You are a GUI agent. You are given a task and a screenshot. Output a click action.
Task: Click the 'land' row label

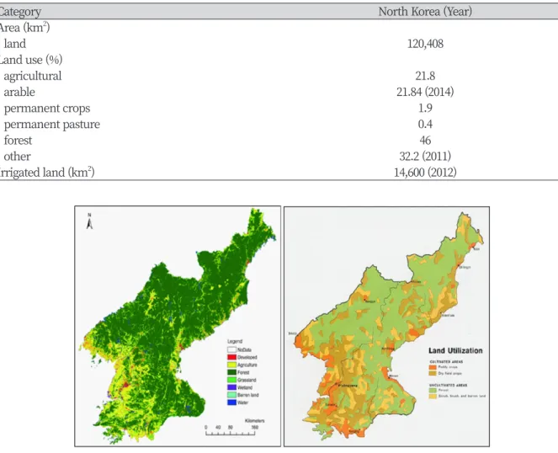pyautogui.click(x=15, y=44)
